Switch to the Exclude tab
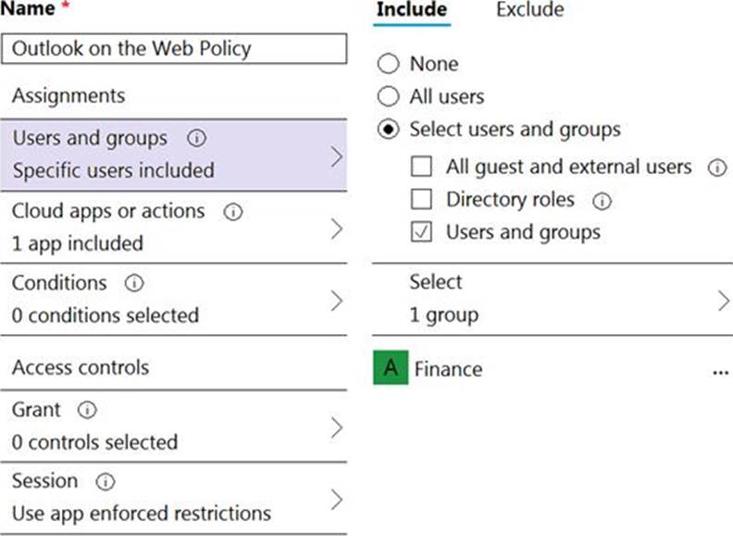Screen dimensions: 733x536 click(x=529, y=10)
